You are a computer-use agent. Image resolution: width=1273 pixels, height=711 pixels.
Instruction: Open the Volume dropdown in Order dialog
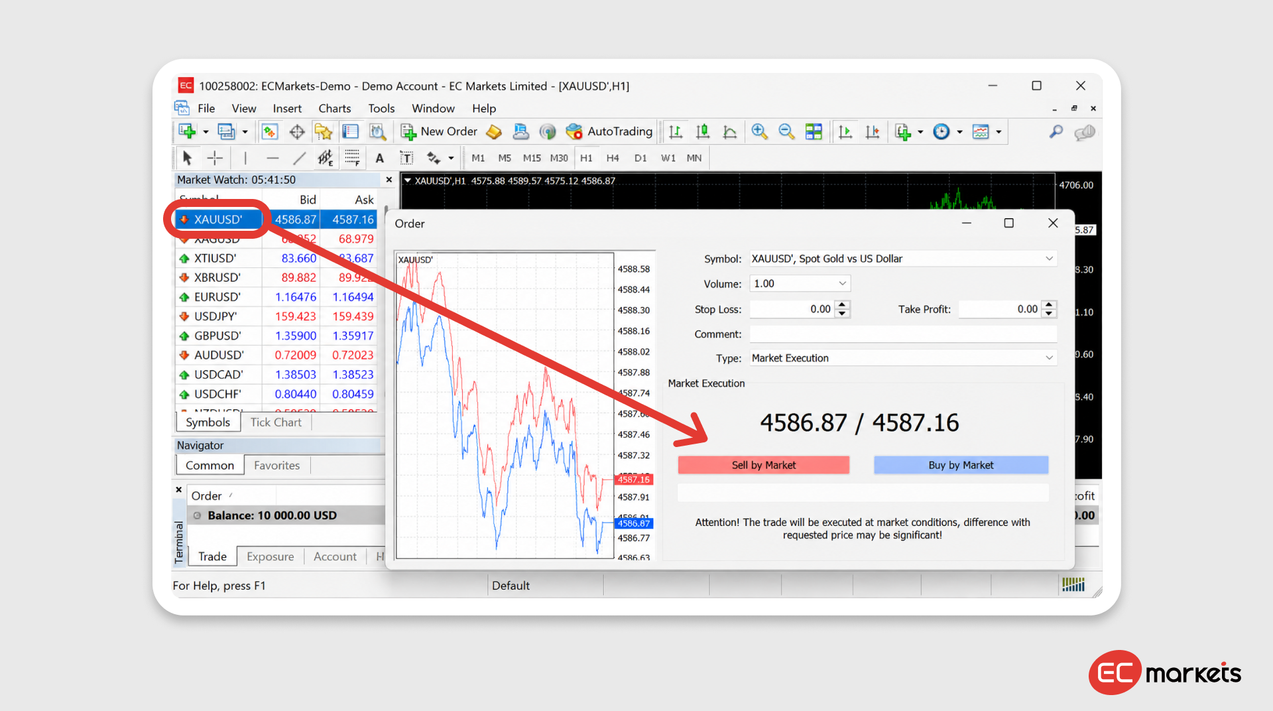coord(842,284)
